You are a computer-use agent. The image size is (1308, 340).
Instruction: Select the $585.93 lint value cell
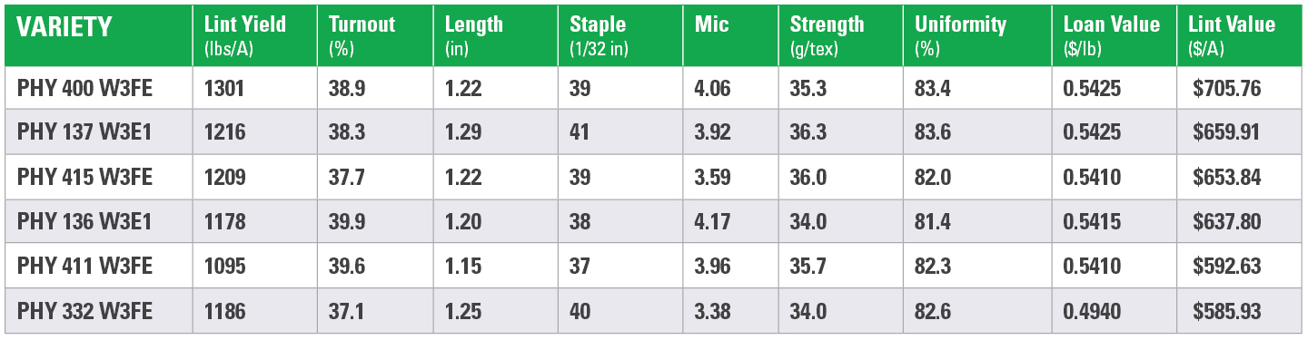point(1226,311)
